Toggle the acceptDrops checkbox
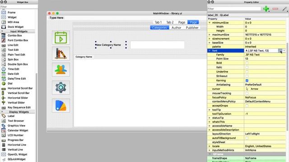The width and height of the screenshot is (289, 162). tap(247, 106)
